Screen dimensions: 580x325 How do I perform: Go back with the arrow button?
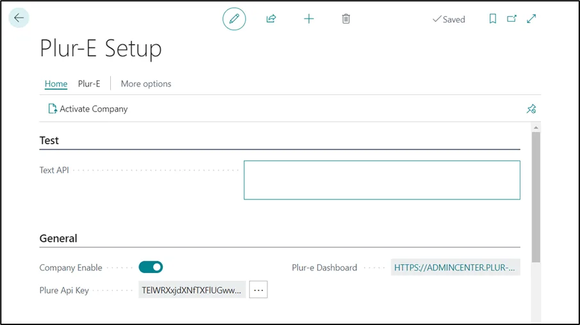coord(19,18)
